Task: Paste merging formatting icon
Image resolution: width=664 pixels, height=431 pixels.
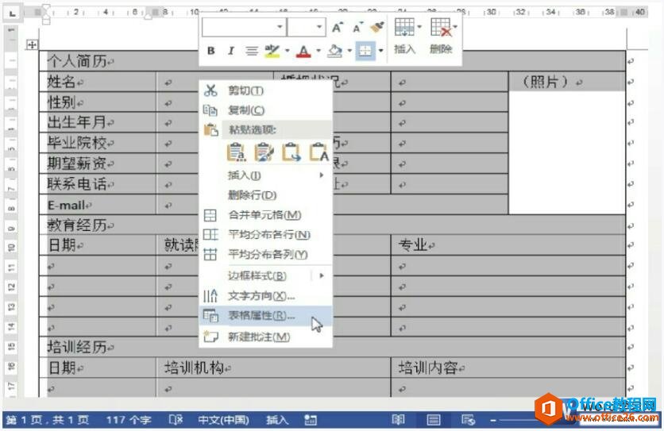Action: coord(264,152)
